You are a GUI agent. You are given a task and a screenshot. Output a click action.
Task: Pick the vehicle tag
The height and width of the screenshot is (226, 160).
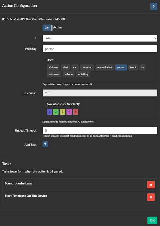tap(68, 74)
